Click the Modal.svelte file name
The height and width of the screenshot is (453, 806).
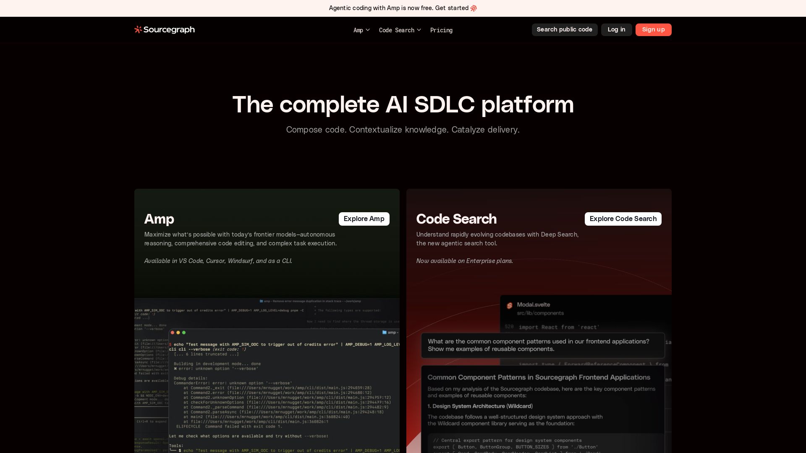(x=533, y=305)
